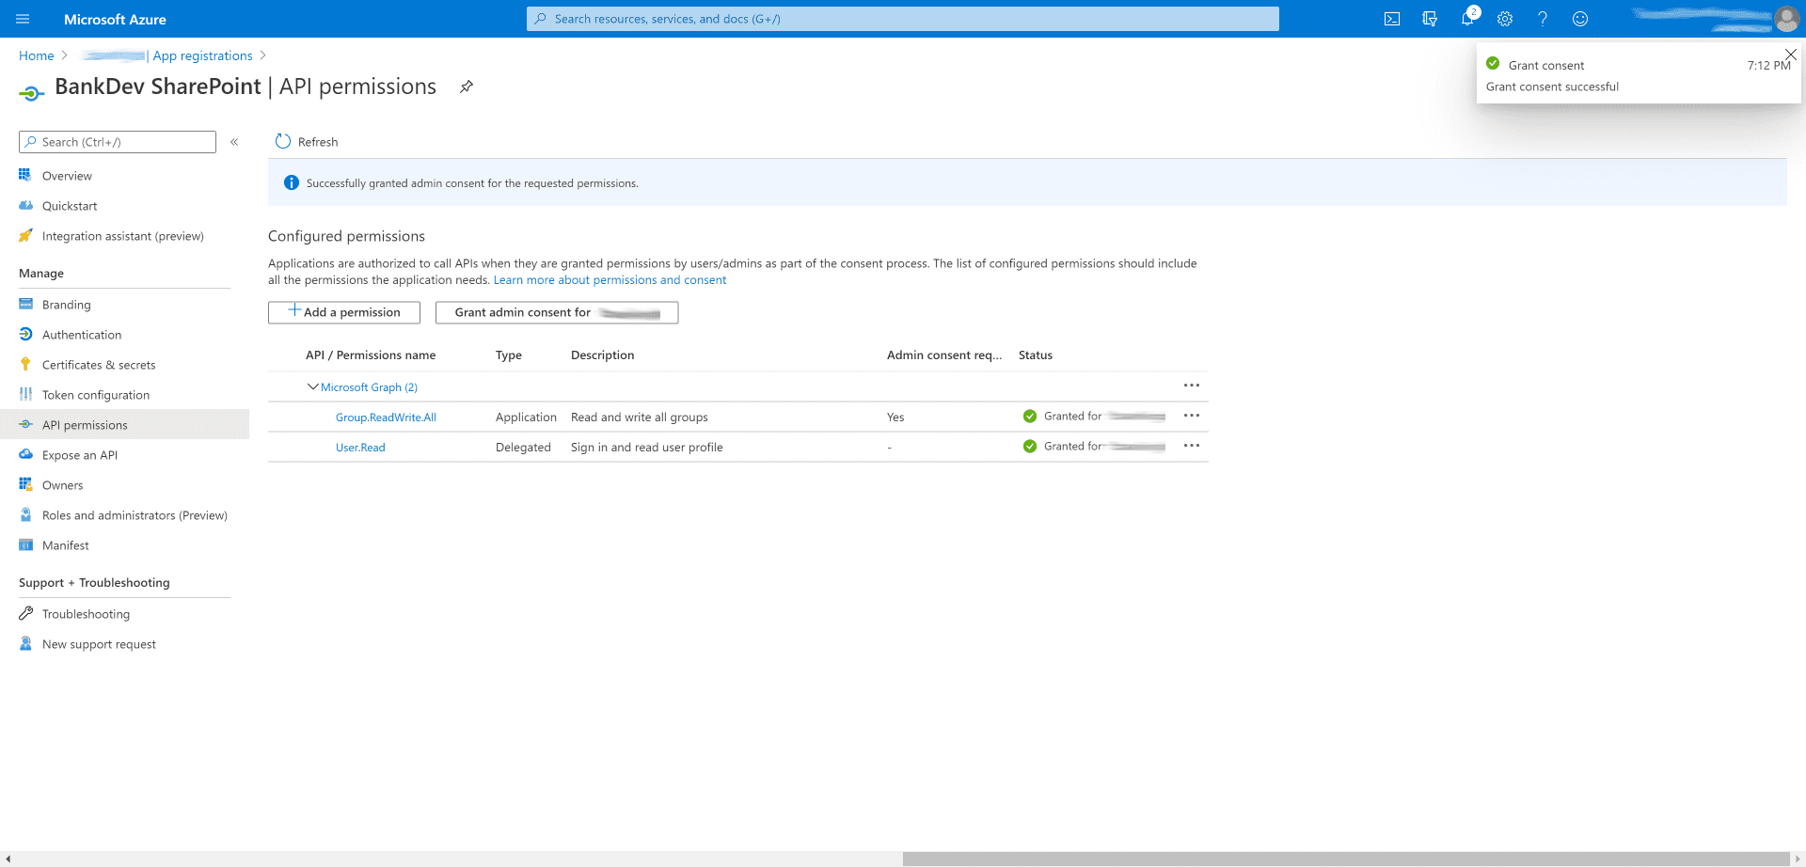Click the Description column header
This screenshot has width=1806, height=867.
click(603, 355)
